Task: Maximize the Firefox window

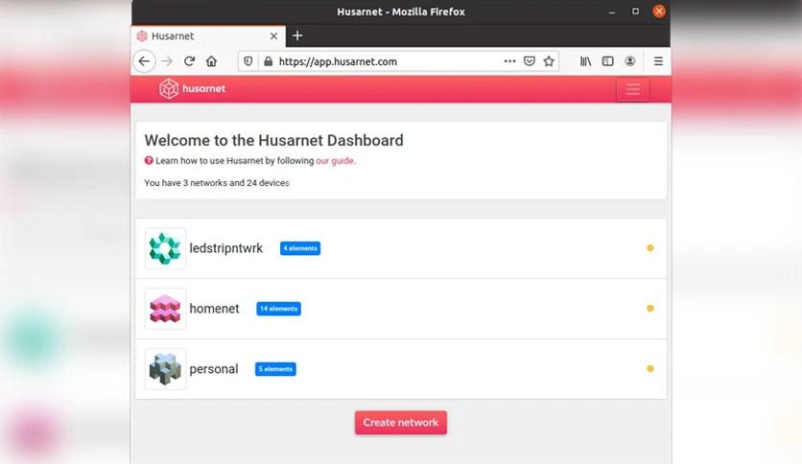Action: pos(635,12)
